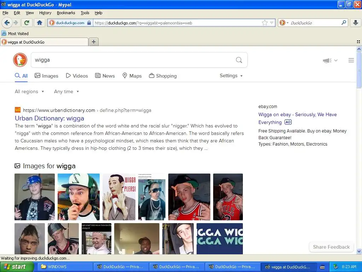Expand the Any time filter
This screenshot has height=272, width=362.
(66, 91)
